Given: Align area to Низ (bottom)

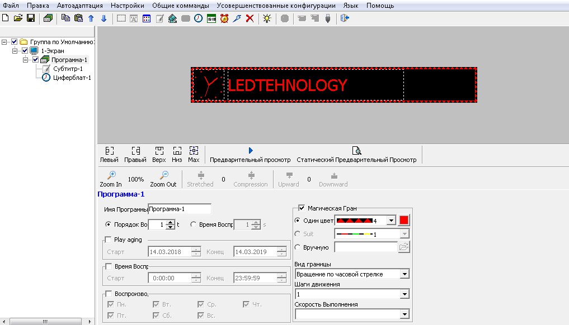Looking at the screenshot, I should (177, 155).
